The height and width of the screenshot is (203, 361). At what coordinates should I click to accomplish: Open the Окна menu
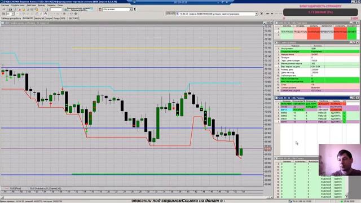[x=60, y=5]
